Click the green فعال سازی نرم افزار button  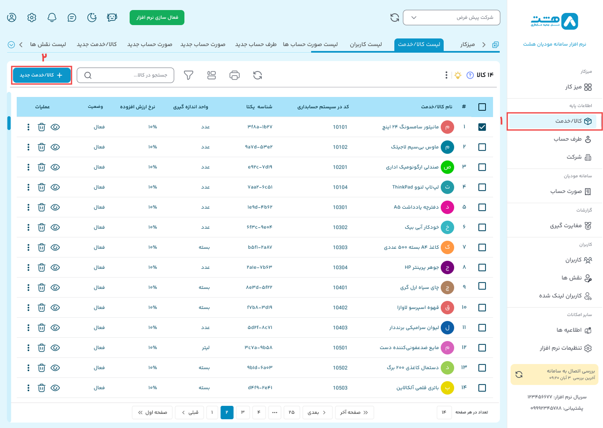[157, 18]
